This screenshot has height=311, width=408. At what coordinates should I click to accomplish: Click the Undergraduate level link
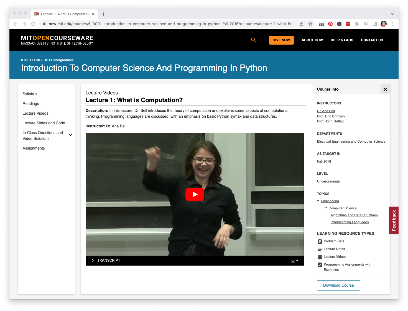pos(328,181)
